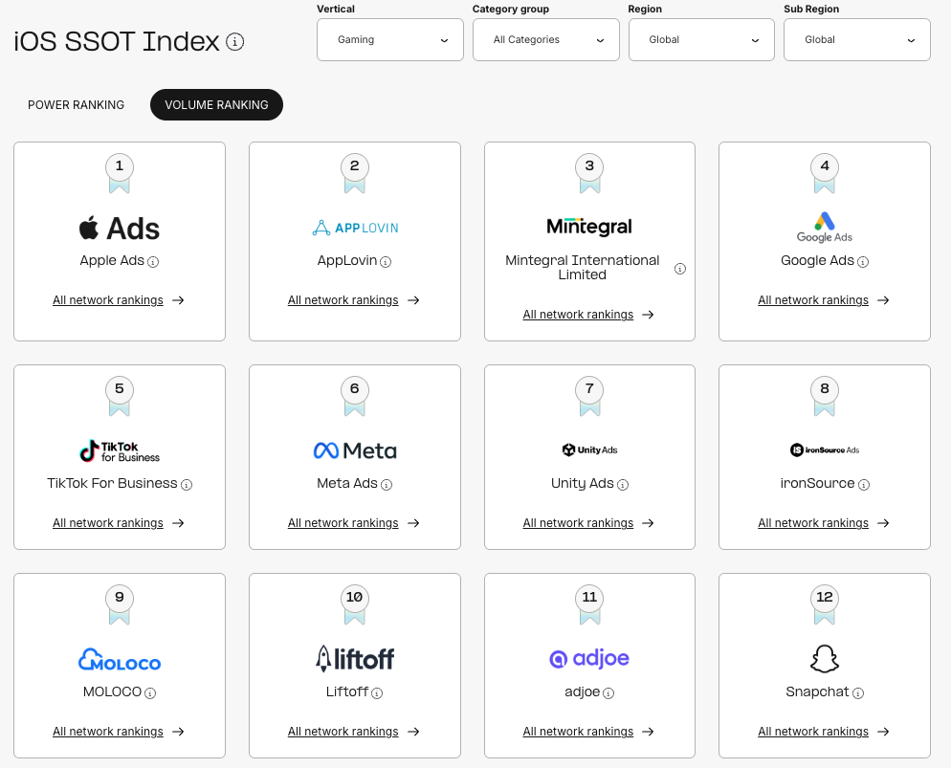The width and height of the screenshot is (951, 768).
Task: Click the MOLOCO logo
Action: point(120,660)
